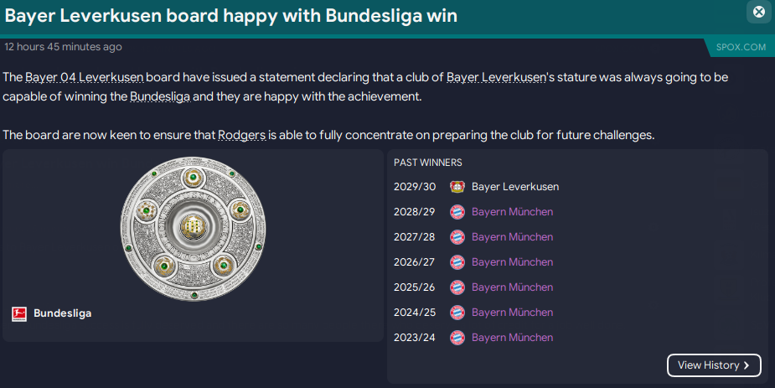Open the Bayer 04 Leverkusen link in the article
Image resolution: width=775 pixels, height=388 pixels.
click(84, 77)
